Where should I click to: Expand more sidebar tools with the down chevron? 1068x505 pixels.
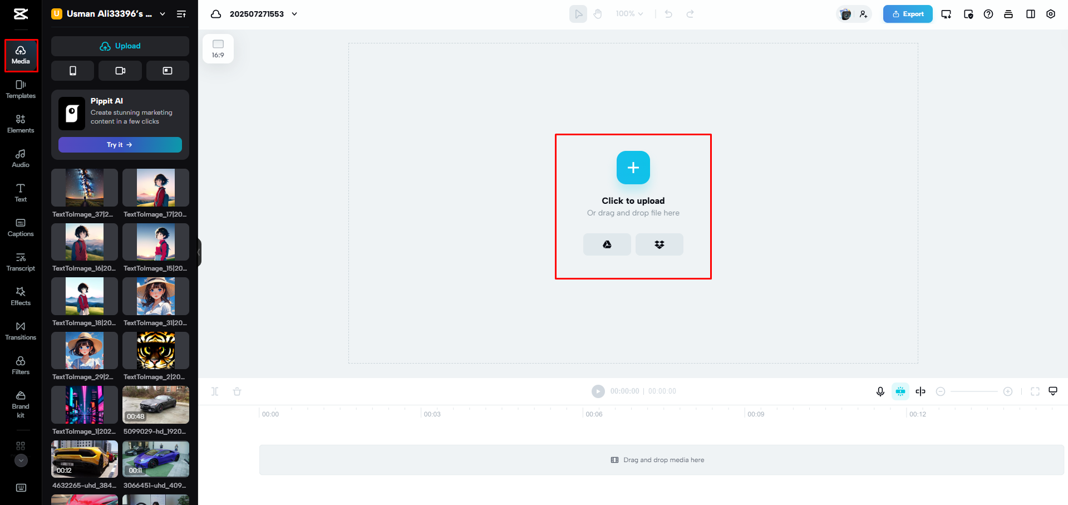point(21,460)
